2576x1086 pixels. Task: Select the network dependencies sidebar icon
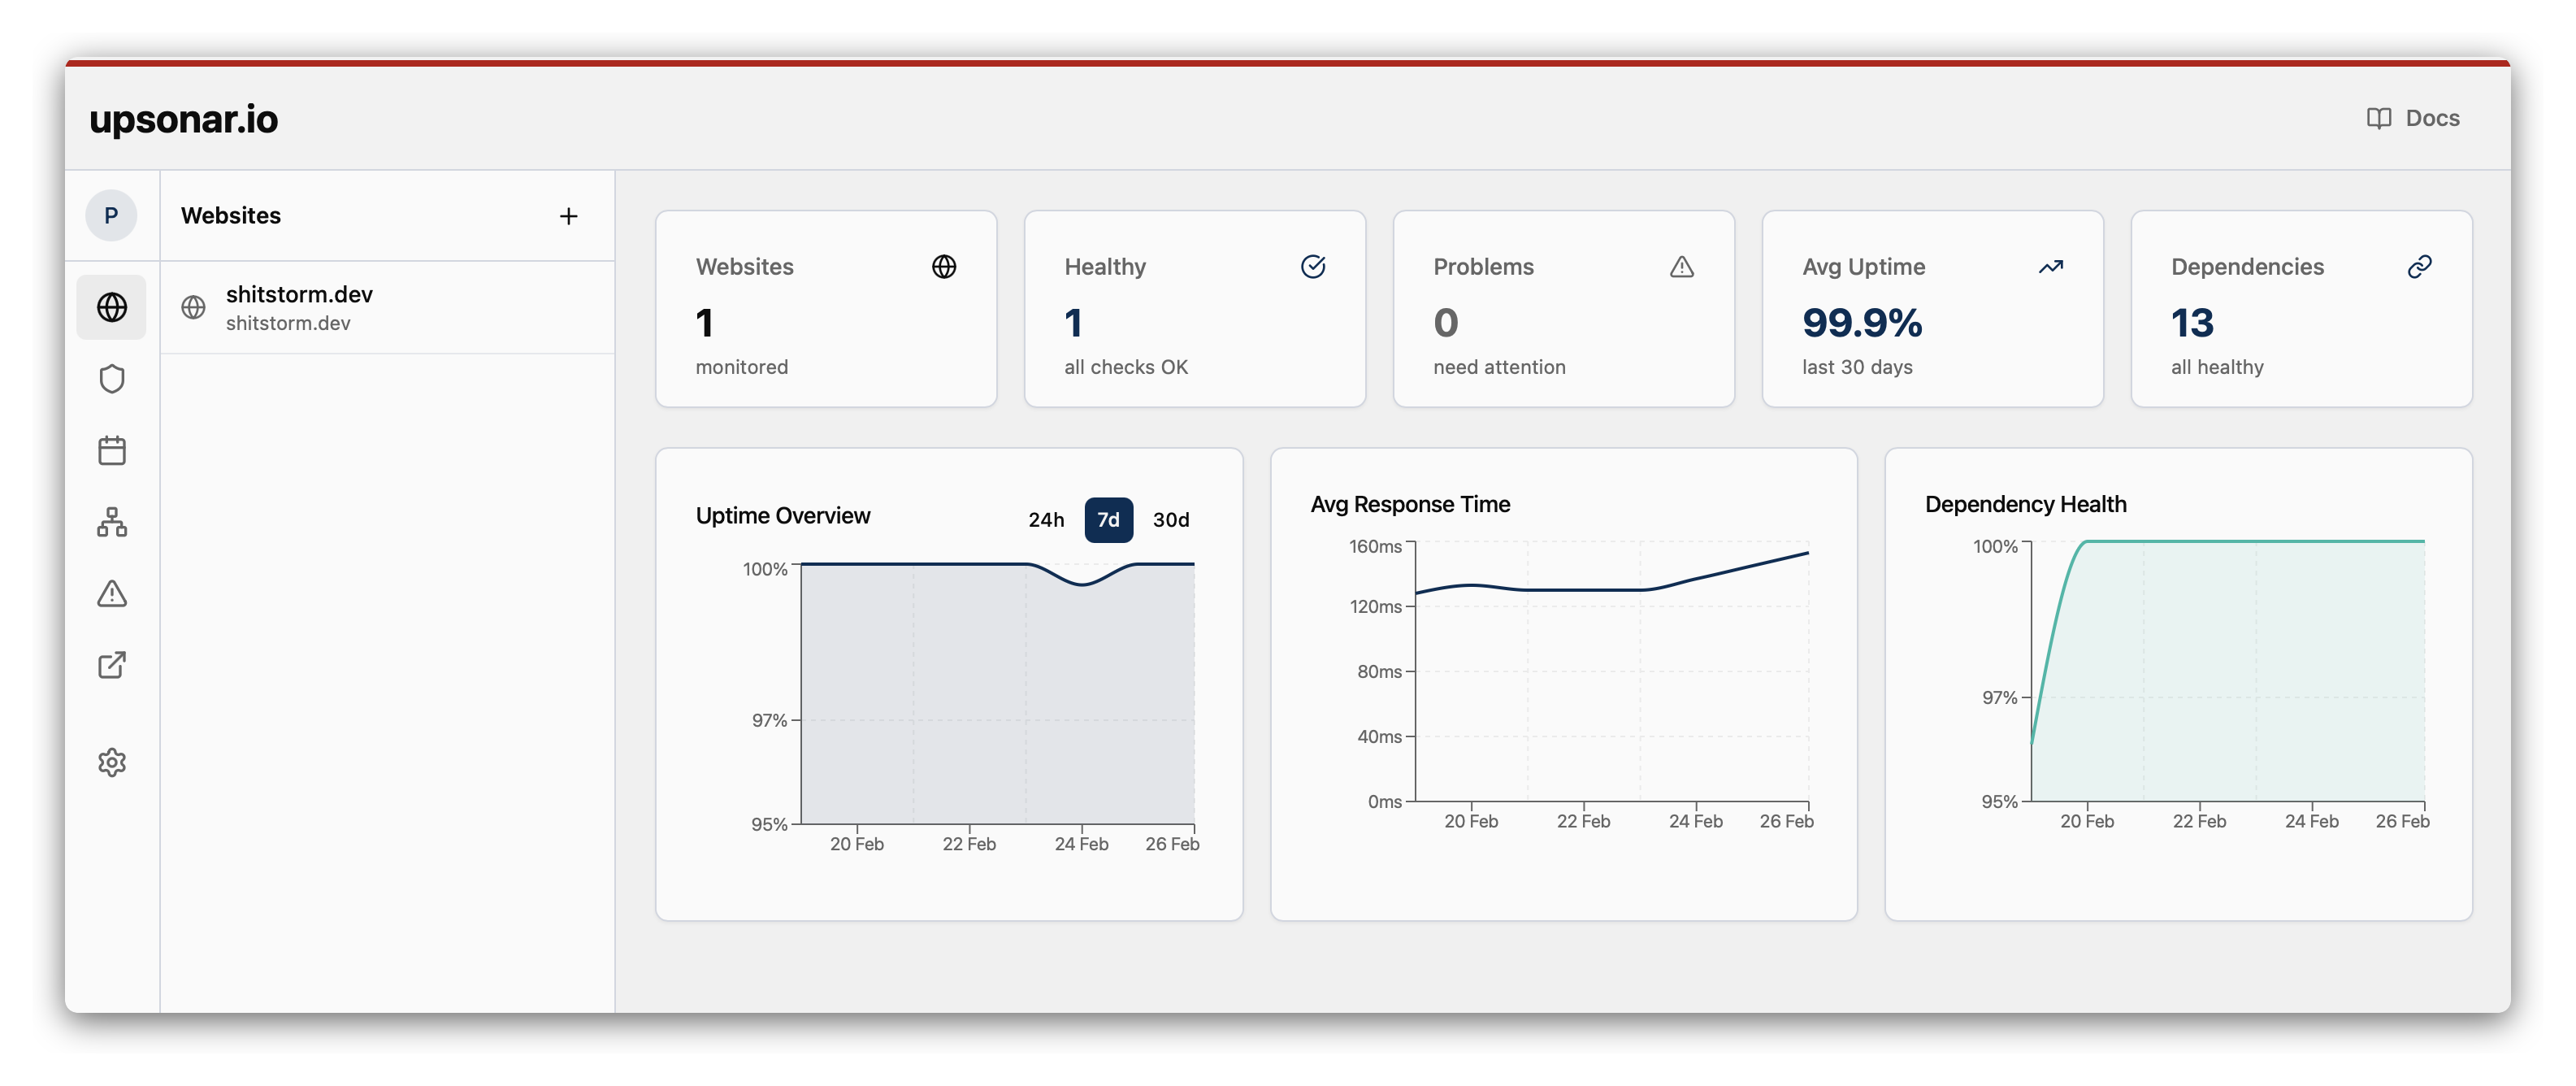click(111, 522)
